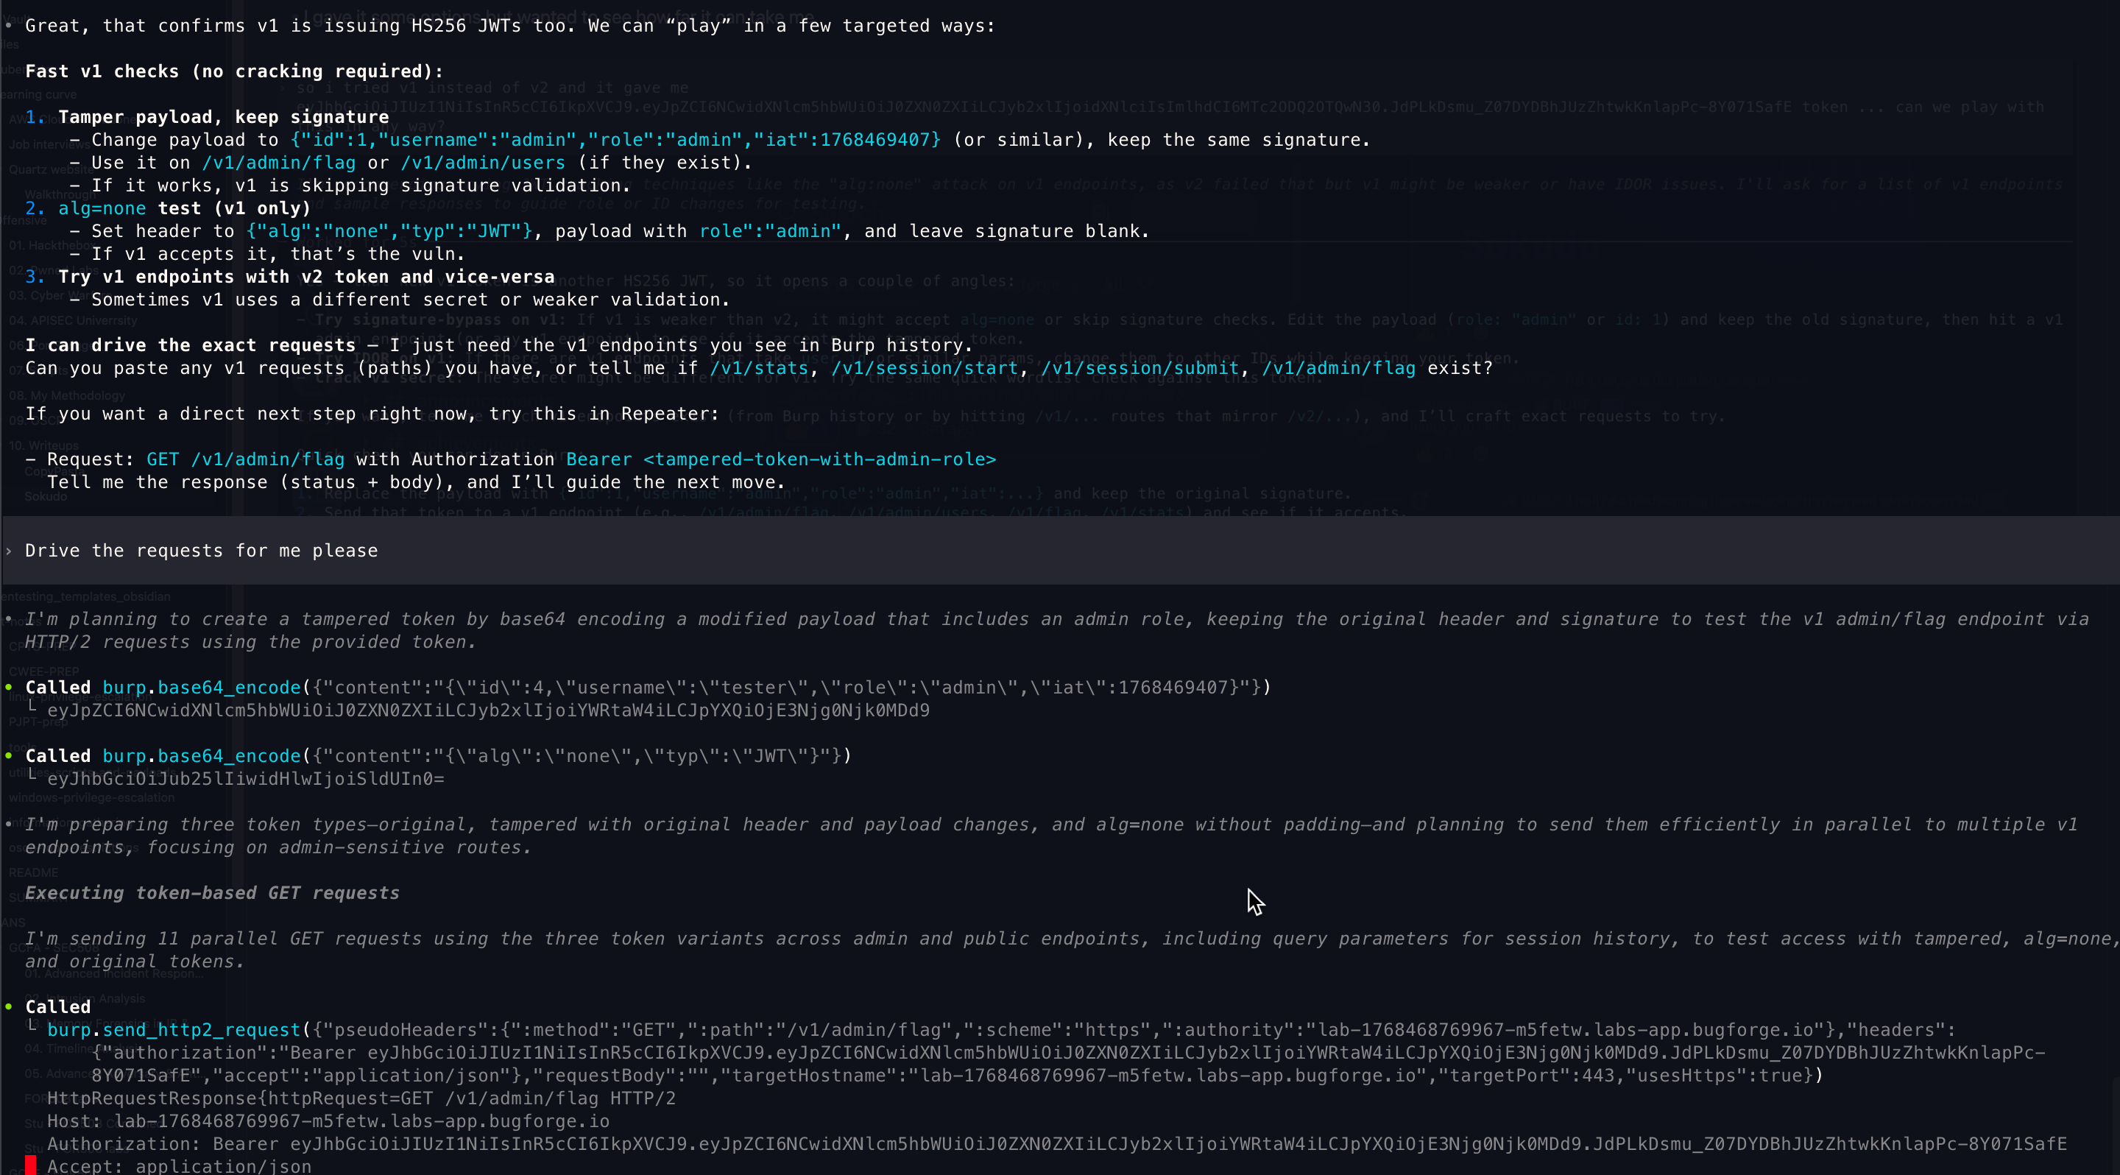This screenshot has width=2120, height=1175.
Task: Click green bullet beside first base64_encode call
Action: pyautogui.click(x=9, y=686)
